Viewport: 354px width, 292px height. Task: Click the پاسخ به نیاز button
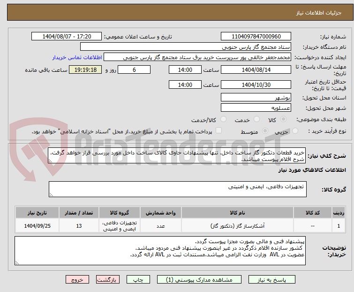pyautogui.click(x=272, y=280)
